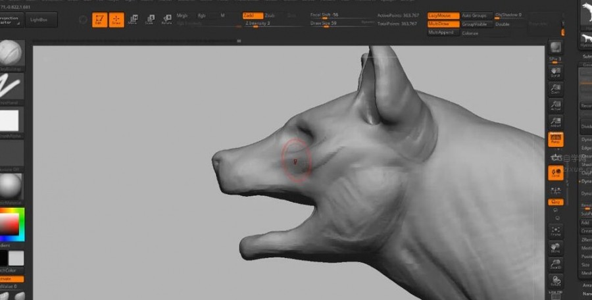Image resolution: width=592 pixels, height=300 pixels.
Task: Click the Frame view icon
Action: (x=556, y=231)
